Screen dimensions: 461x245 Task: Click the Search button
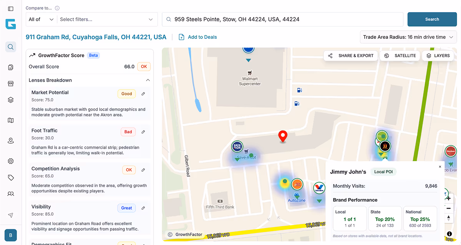[432, 19]
